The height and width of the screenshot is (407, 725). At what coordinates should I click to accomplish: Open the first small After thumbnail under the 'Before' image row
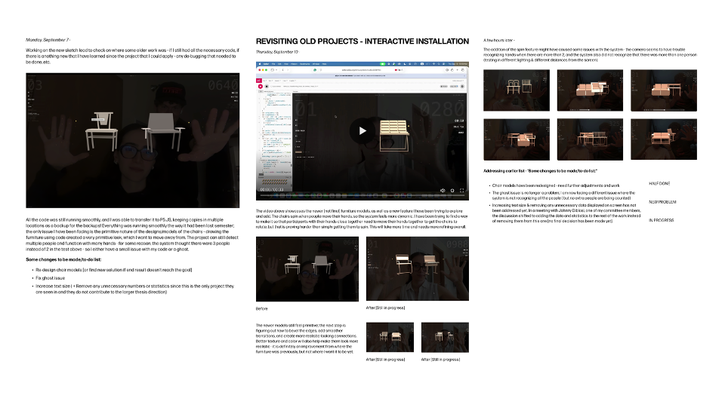[x=390, y=338]
